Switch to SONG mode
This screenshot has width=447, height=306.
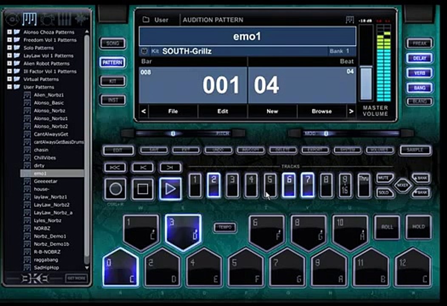click(113, 43)
